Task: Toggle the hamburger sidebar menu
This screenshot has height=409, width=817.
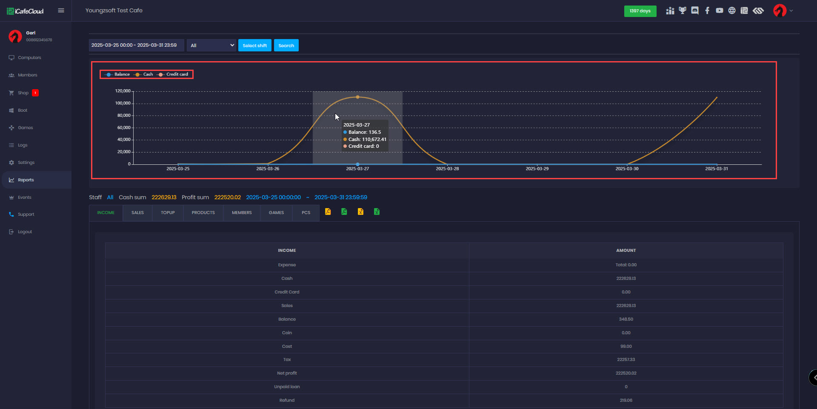Action: tap(61, 11)
